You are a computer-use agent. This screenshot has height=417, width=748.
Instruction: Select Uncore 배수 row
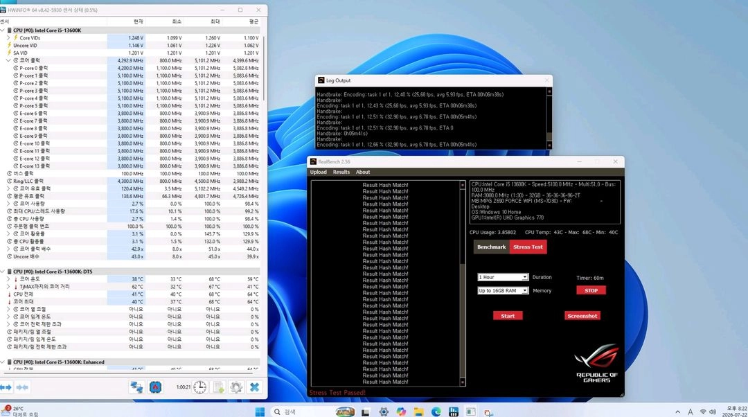point(130,257)
